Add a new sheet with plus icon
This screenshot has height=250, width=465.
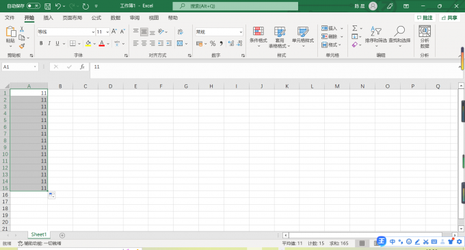point(62,235)
